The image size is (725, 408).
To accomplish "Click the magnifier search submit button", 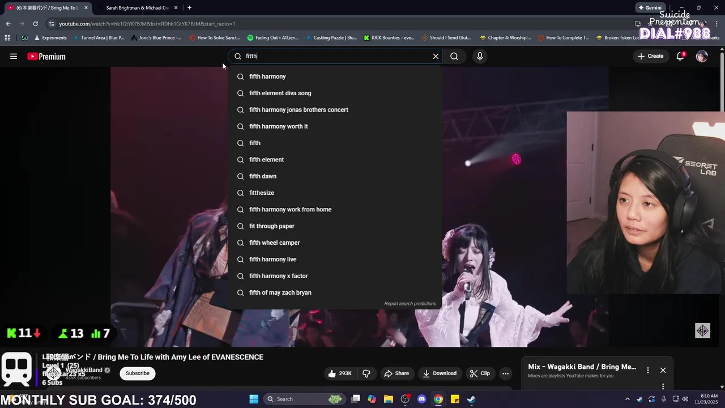I will click(x=454, y=56).
